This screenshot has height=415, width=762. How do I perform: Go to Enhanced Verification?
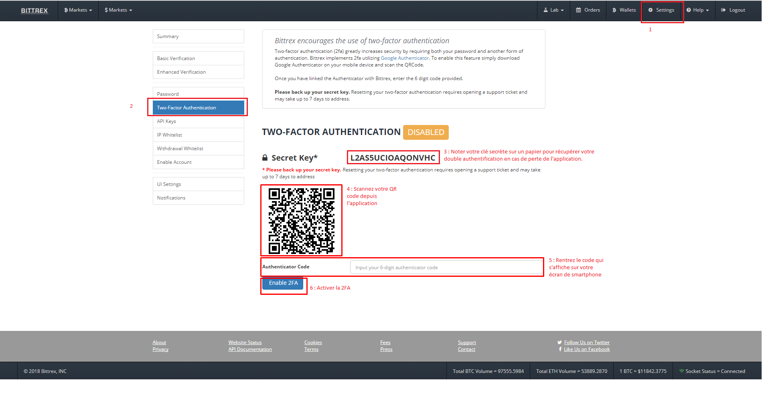click(199, 72)
